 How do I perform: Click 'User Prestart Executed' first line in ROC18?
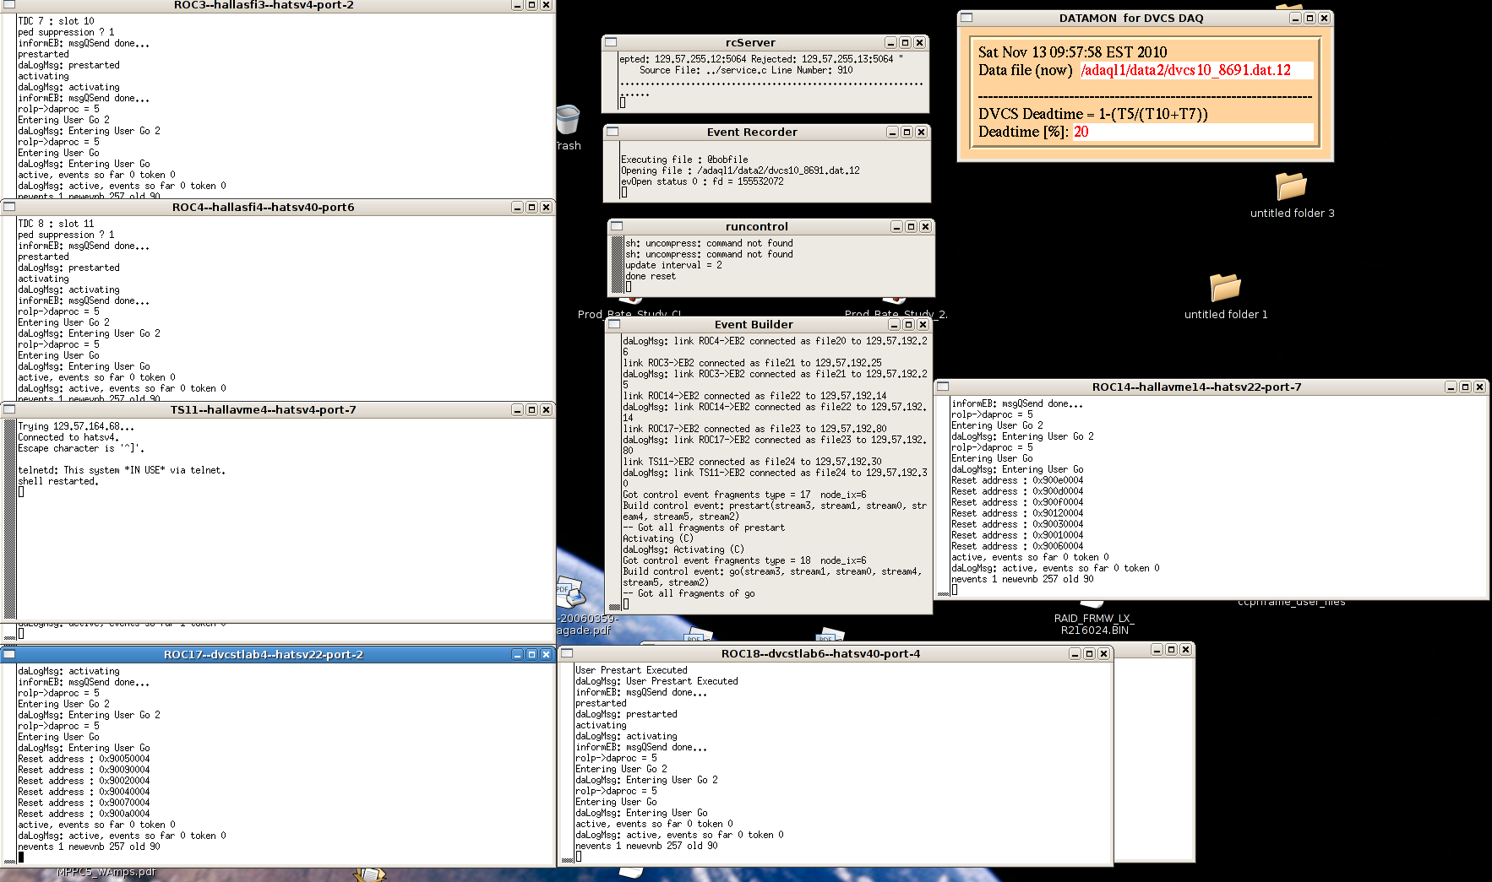tap(631, 670)
